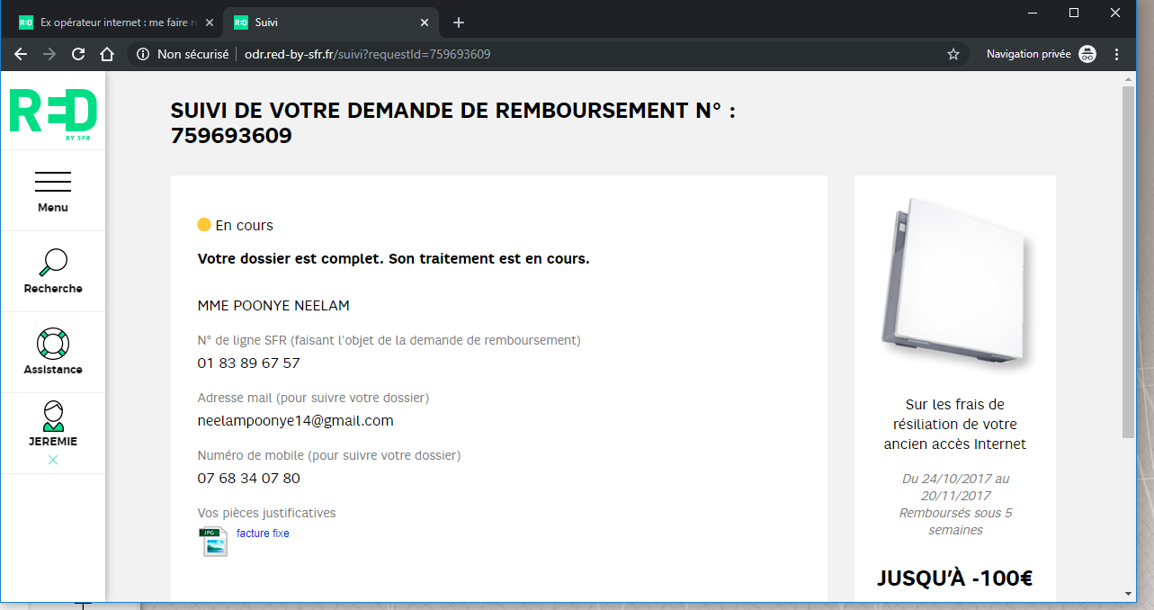Click the page vertical scrollbar thumb
The height and width of the screenshot is (610, 1154).
point(1129,263)
